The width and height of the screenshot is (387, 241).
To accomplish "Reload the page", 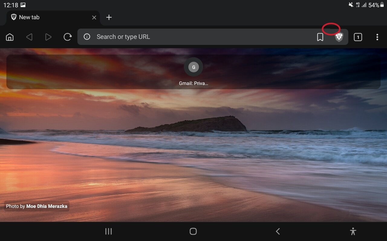I will [68, 37].
